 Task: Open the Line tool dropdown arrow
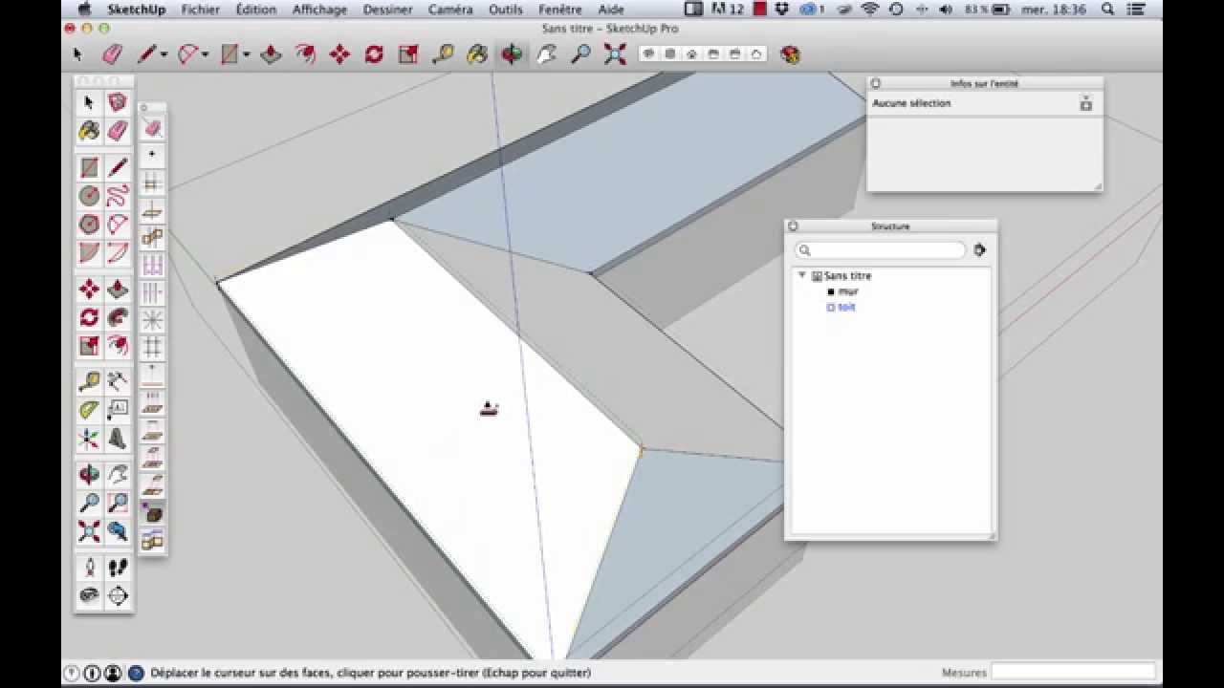coord(164,54)
